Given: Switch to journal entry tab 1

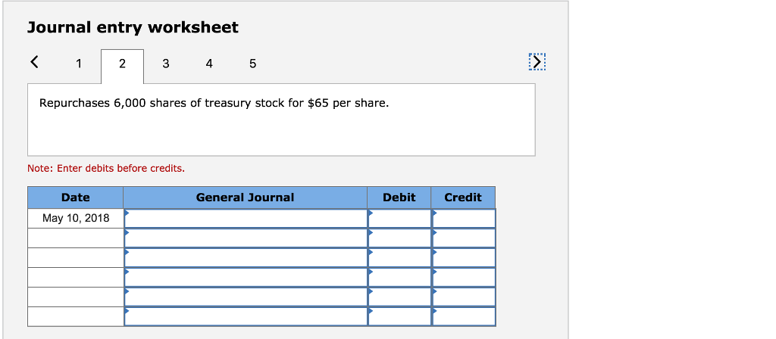Looking at the screenshot, I should (79, 64).
